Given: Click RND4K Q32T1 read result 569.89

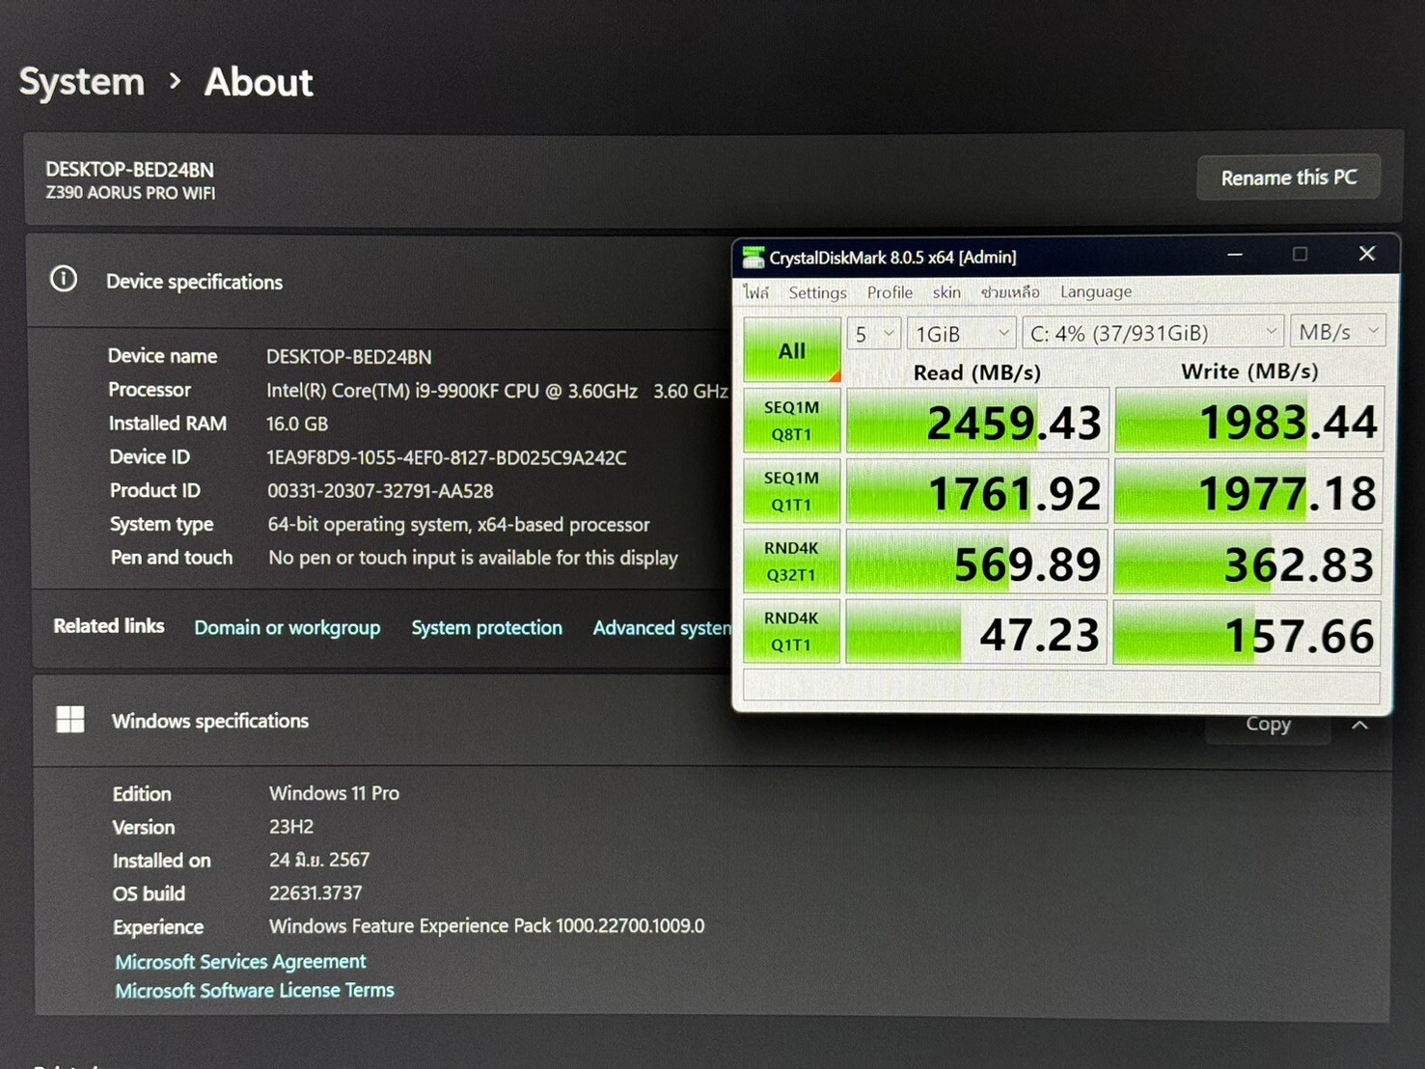Looking at the screenshot, I should click(x=976, y=562).
